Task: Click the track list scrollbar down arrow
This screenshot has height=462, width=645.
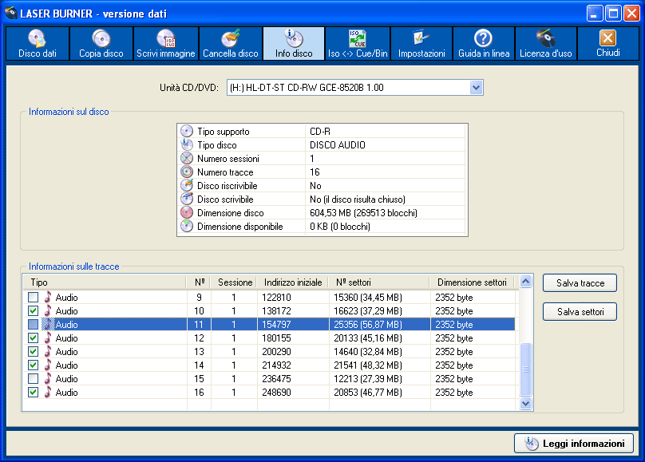Action: [x=526, y=403]
